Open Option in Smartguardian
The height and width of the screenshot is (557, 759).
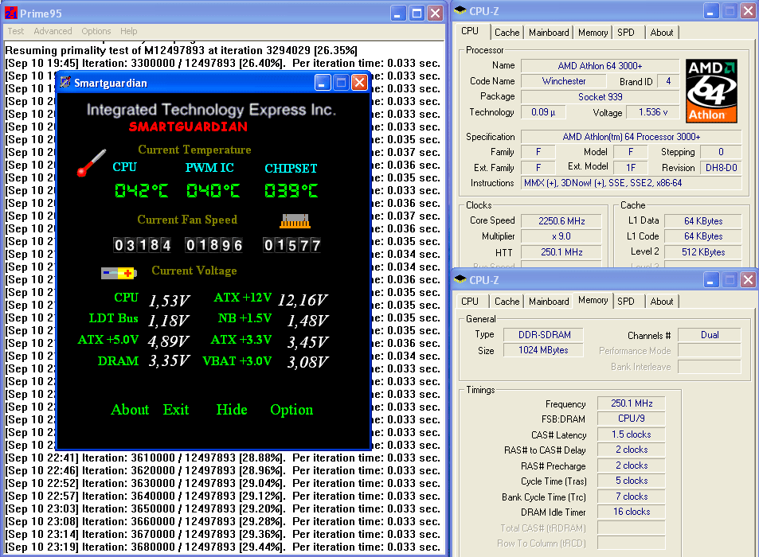click(291, 410)
